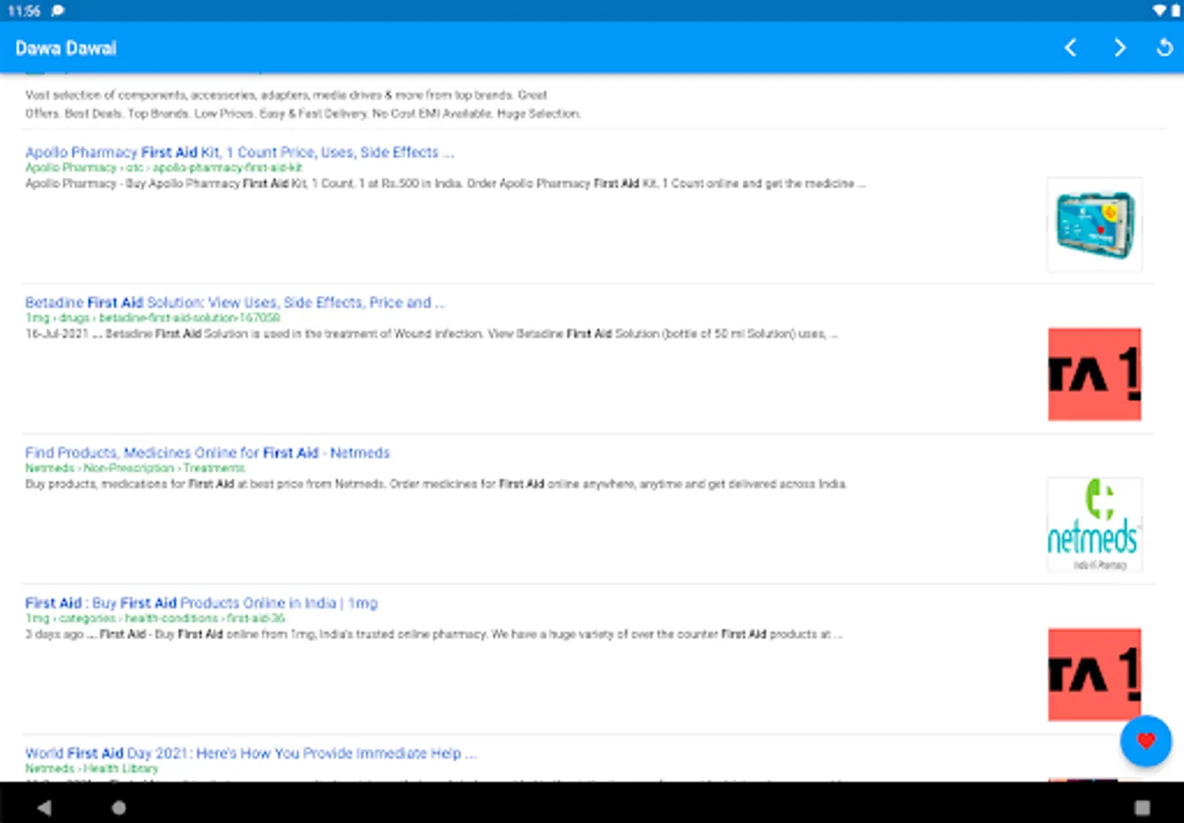Click the 1mg logo beside Buy First Aid result
This screenshot has height=823, width=1184.
pos(1094,675)
